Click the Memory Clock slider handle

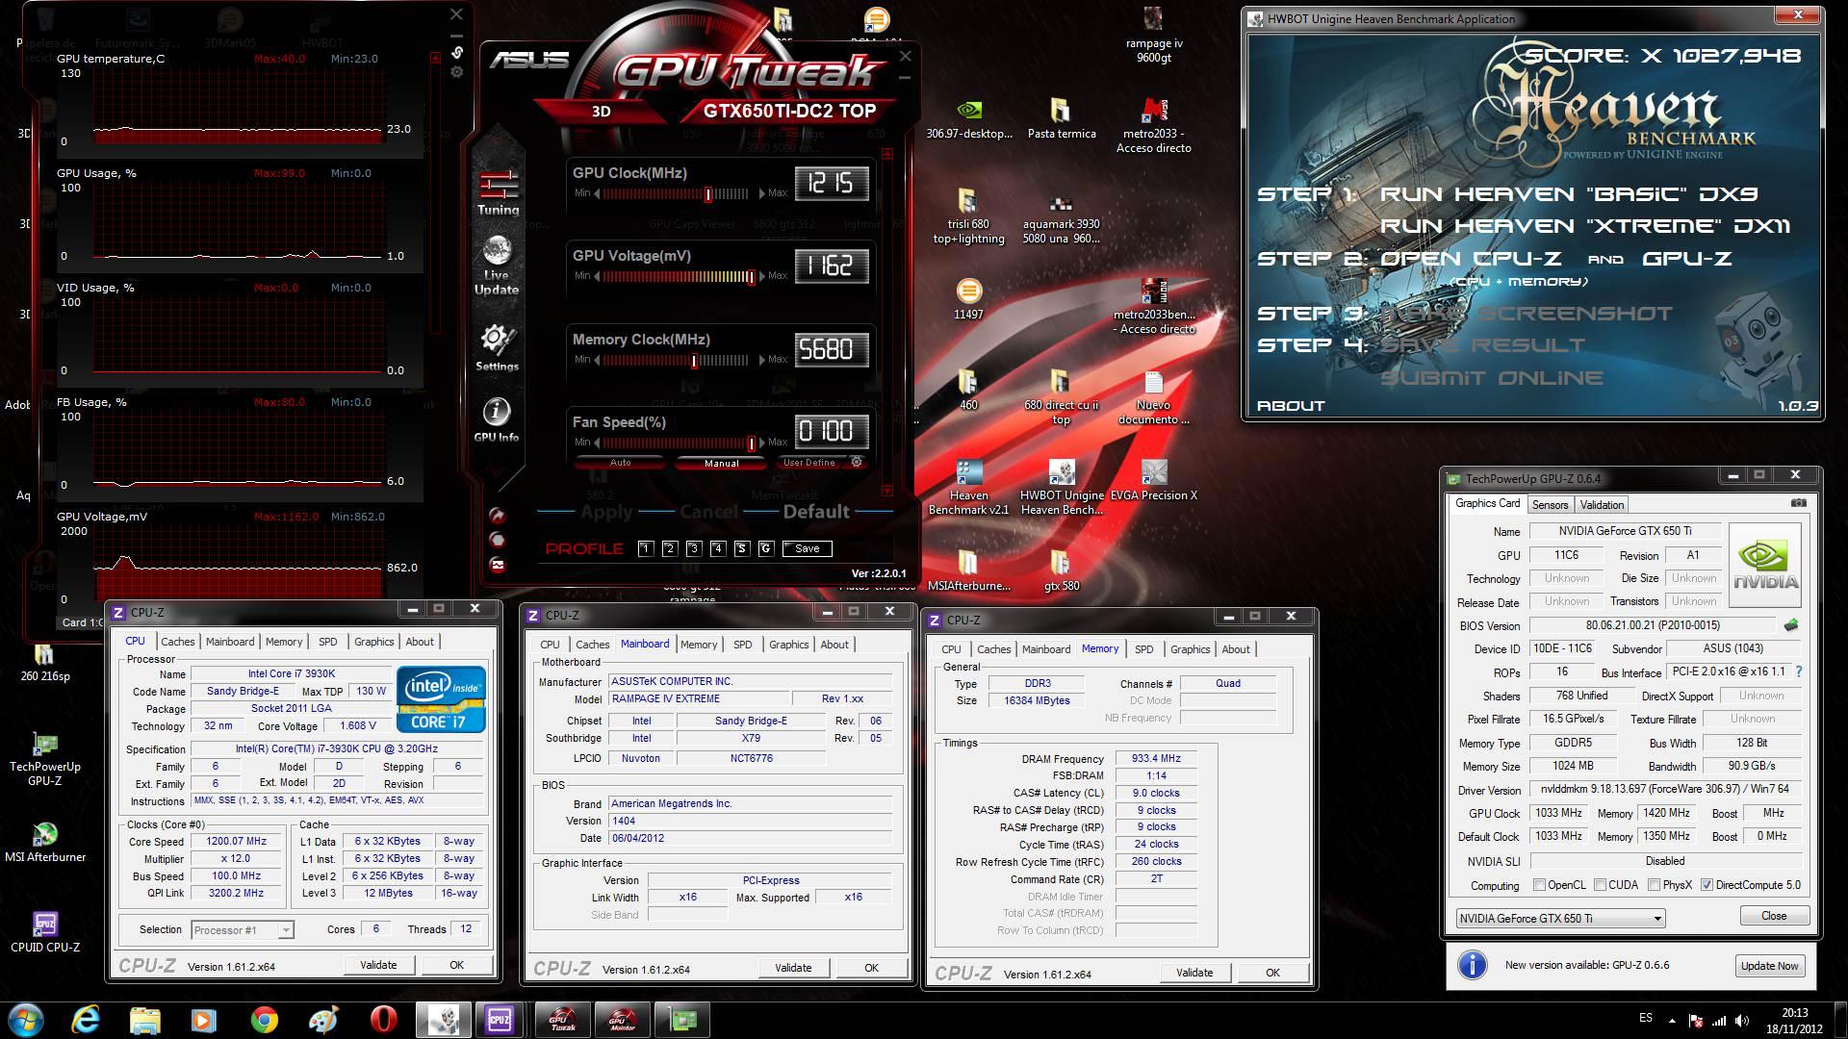pyautogui.click(x=694, y=361)
